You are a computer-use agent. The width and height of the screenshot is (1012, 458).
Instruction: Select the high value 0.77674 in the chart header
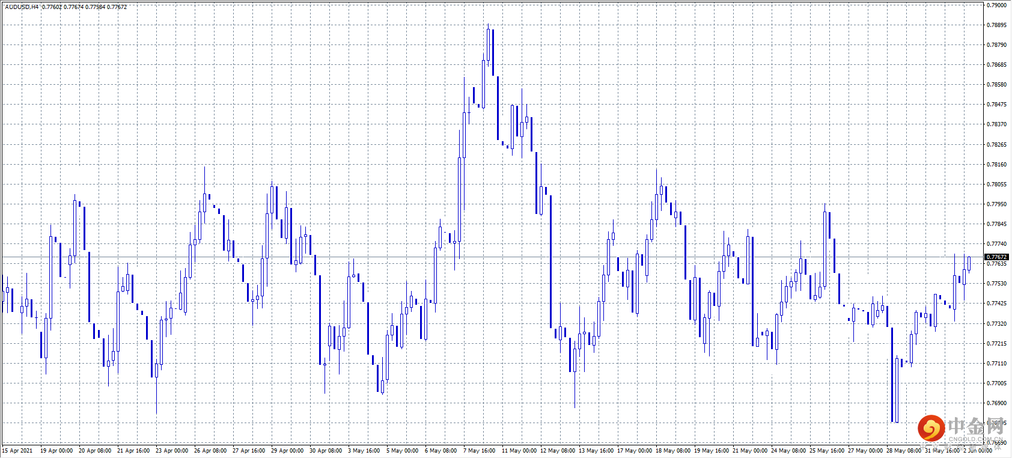click(74, 7)
